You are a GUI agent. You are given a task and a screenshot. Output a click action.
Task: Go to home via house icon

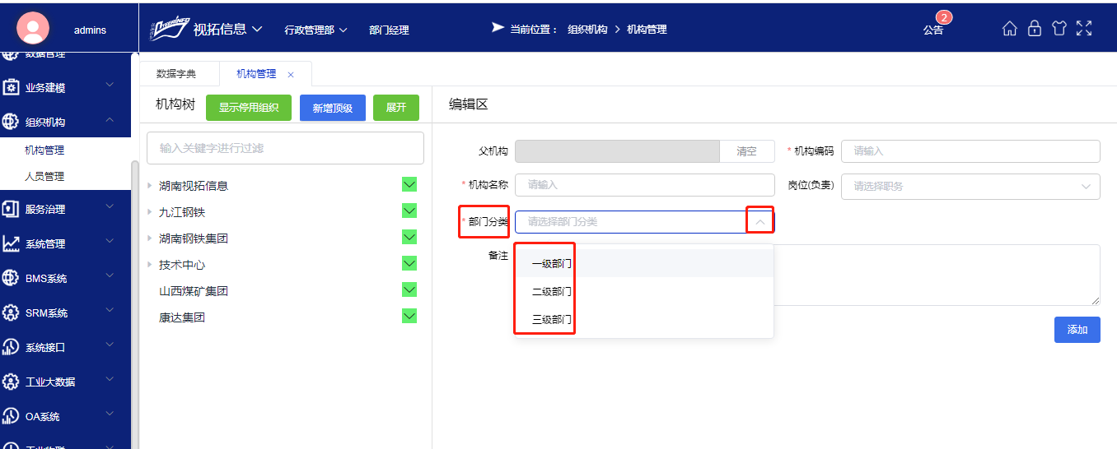click(1009, 29)
